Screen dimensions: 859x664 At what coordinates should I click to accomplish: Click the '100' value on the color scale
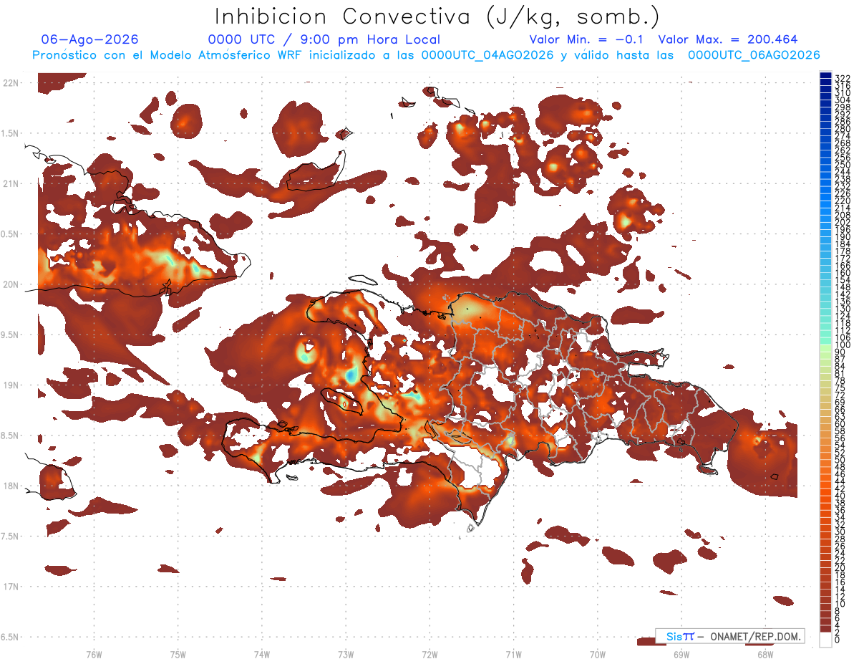tap(843, 345)
